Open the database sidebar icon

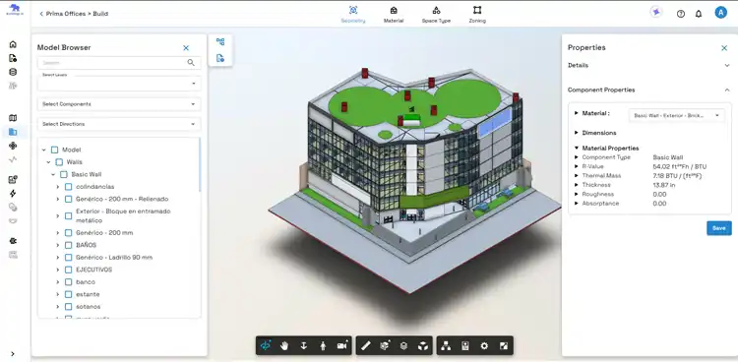point(13,72)
